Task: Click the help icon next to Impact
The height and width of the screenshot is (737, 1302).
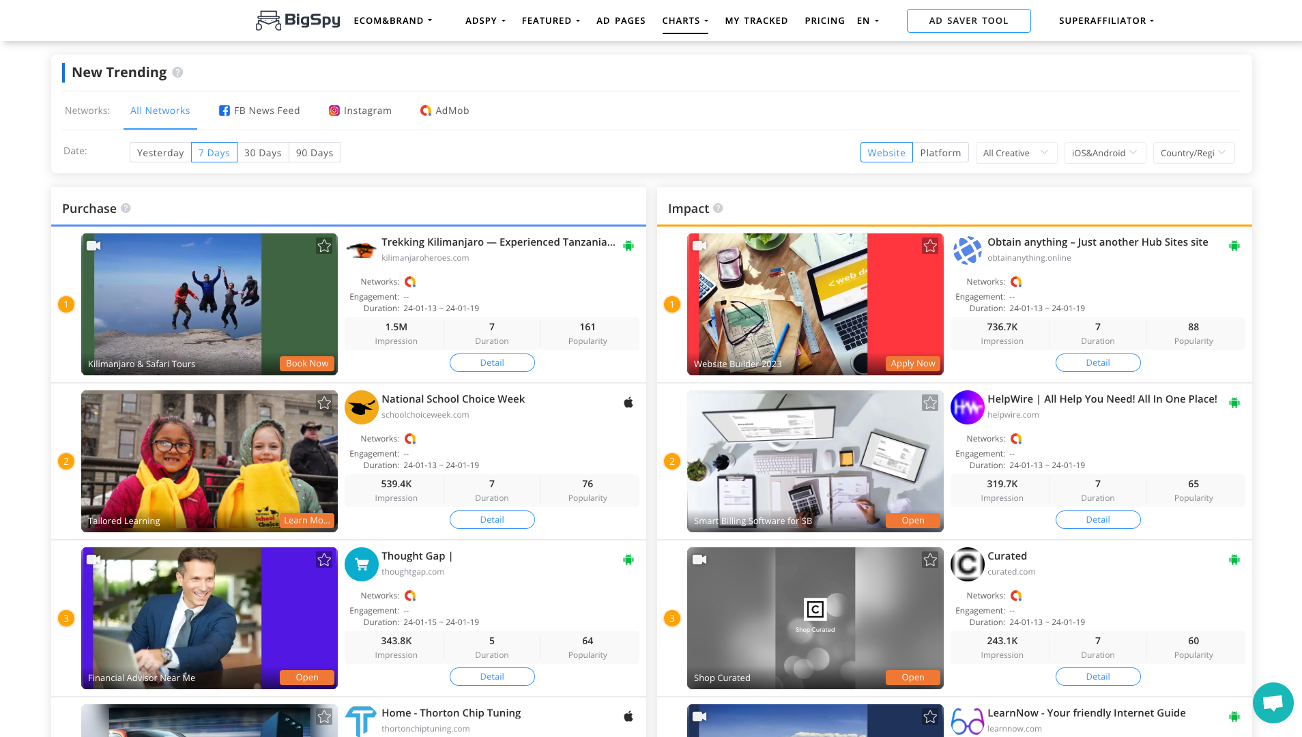Action: pos(718,208)
